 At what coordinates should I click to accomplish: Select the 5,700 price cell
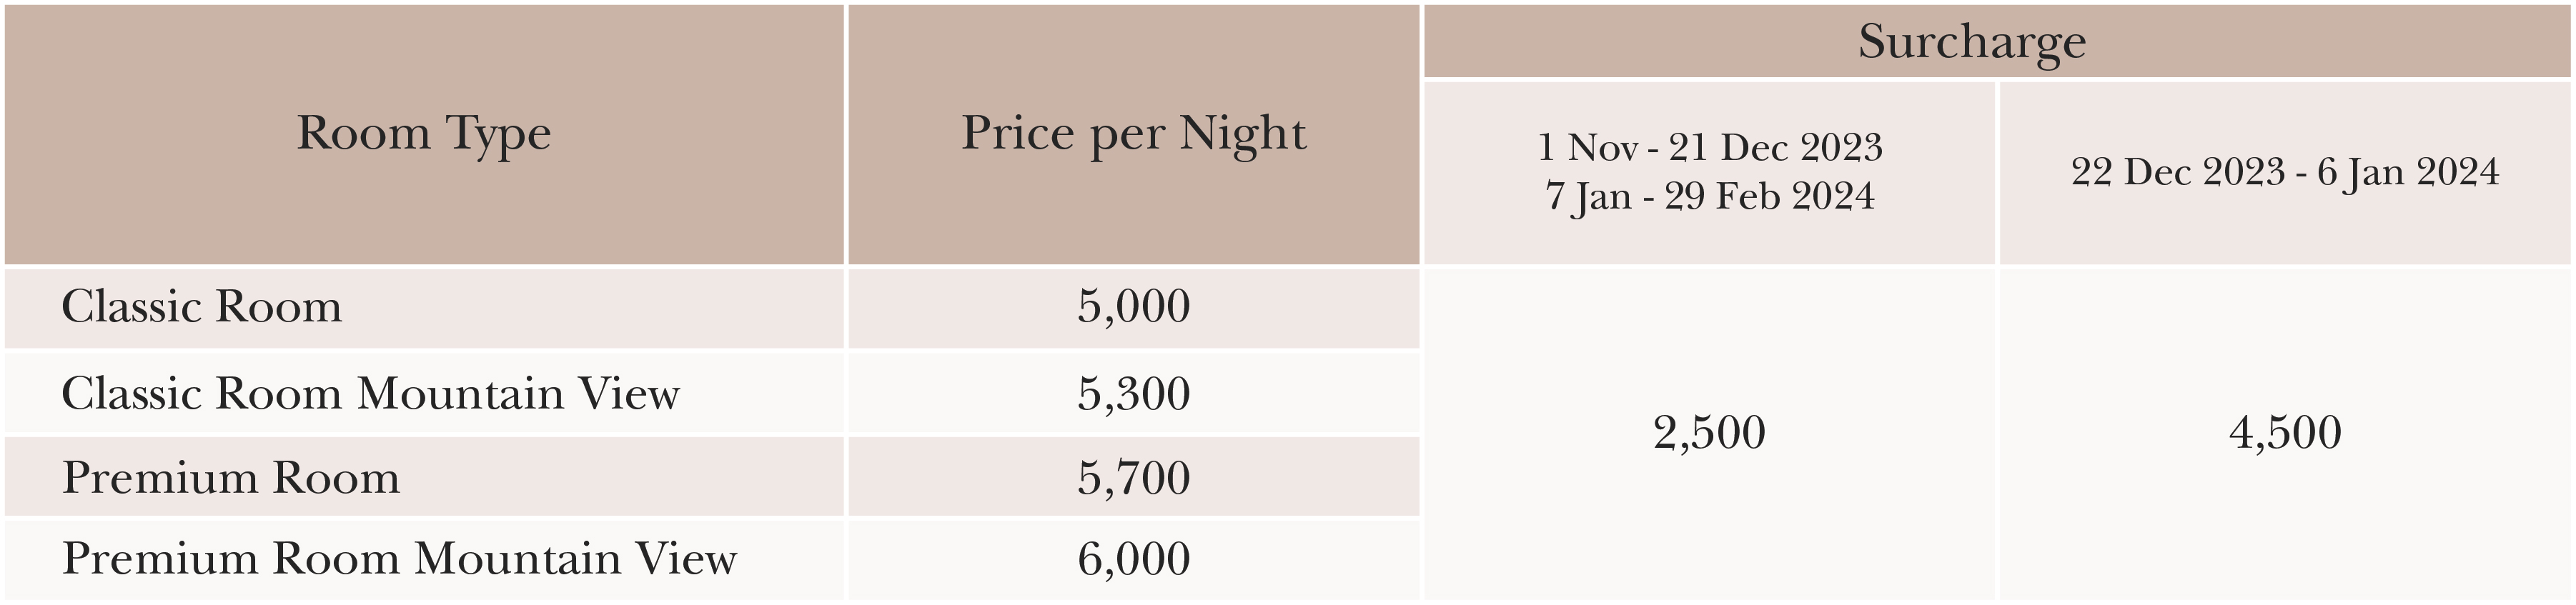pyautogui.click(x=1134, y=476)
